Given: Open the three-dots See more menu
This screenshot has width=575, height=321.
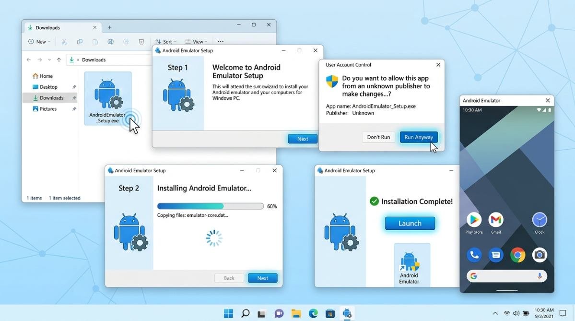Looking at the screenshot, I should pyautogui.click(x=221, y=42).
